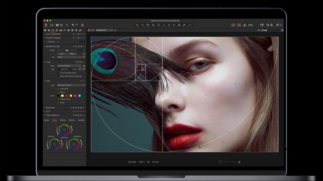This screenshot has height=181, width=323.
Task: Switch to the Shadow tab in Color Balance
Action: tap(63, 120)
